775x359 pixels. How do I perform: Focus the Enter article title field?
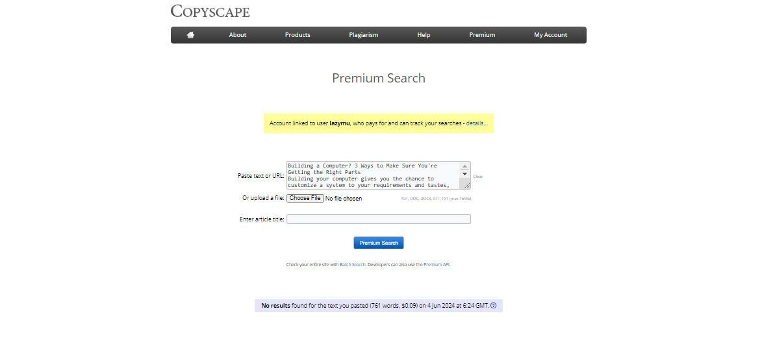click(x=379, y=219)
